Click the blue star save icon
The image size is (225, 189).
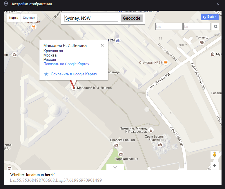tap(46, 74)
